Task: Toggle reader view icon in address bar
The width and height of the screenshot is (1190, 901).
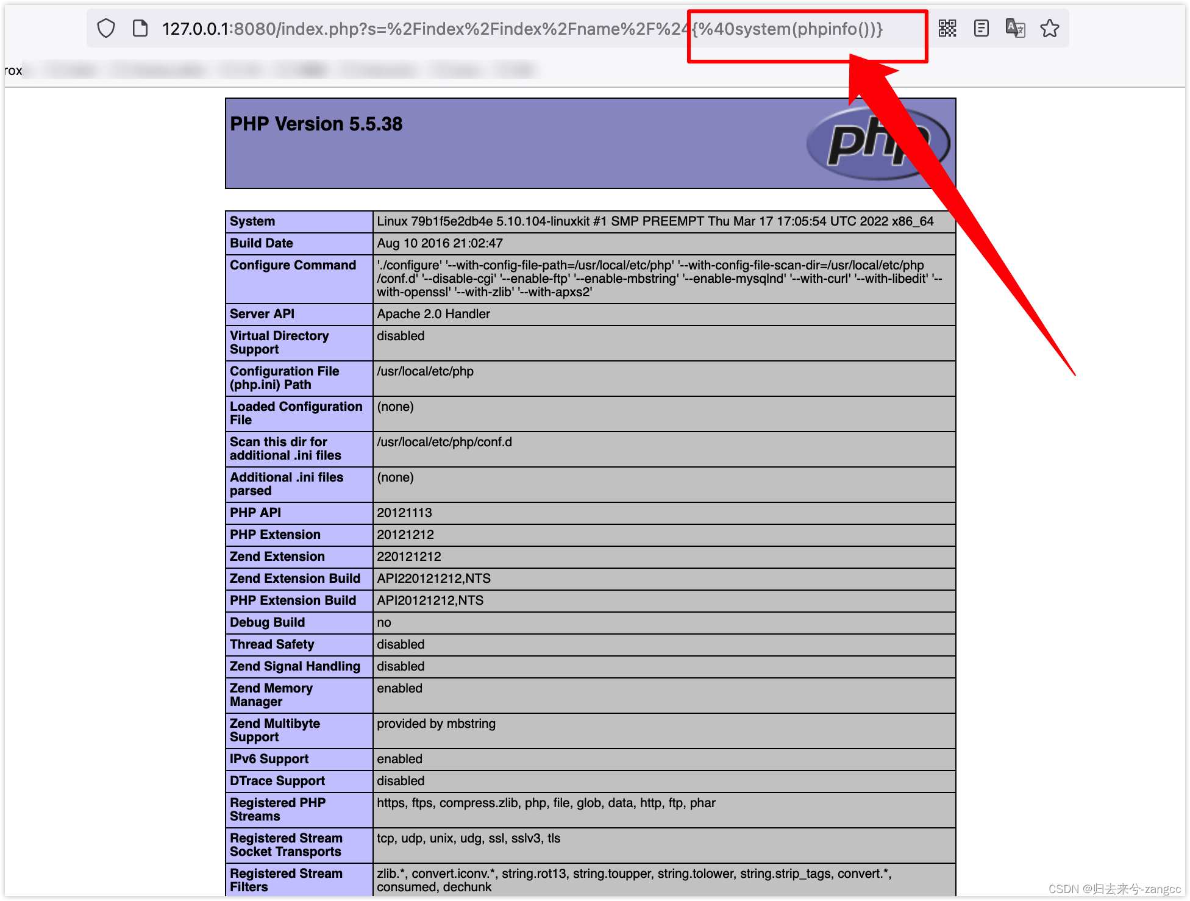Action: [982, 29]
